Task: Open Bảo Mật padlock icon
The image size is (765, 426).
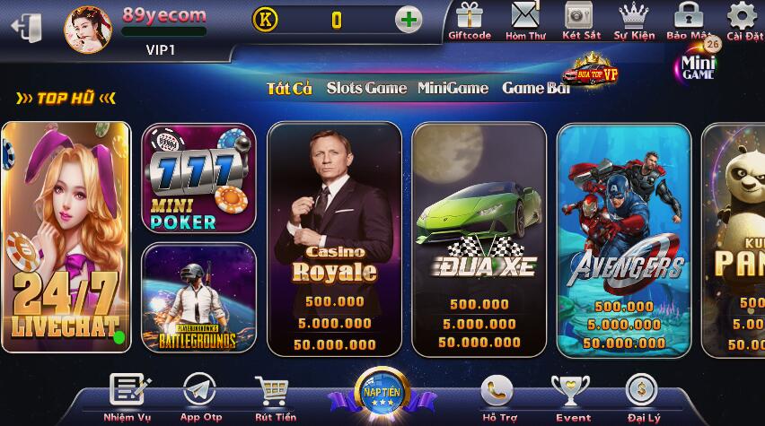Action: [x=689, y=14]
